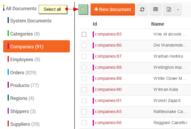The image size is (191, 129).
Task: Open document link companies/66
Action: click(x=108, y=123)
